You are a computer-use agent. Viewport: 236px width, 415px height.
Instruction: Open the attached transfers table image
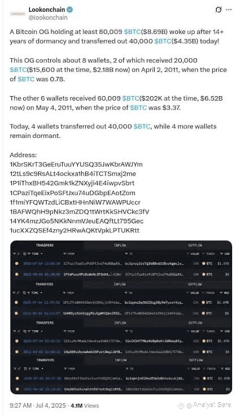pyautogui.click(x=121, y=317)
